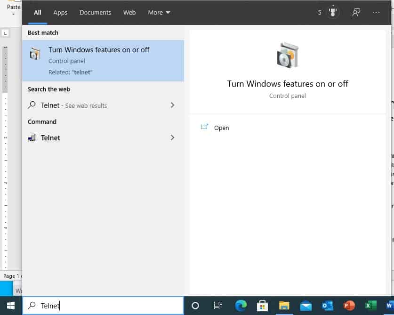Screen dimensions: 394x315
Task: Open Task View in the taskbar
Action: [x=217, y=306]
